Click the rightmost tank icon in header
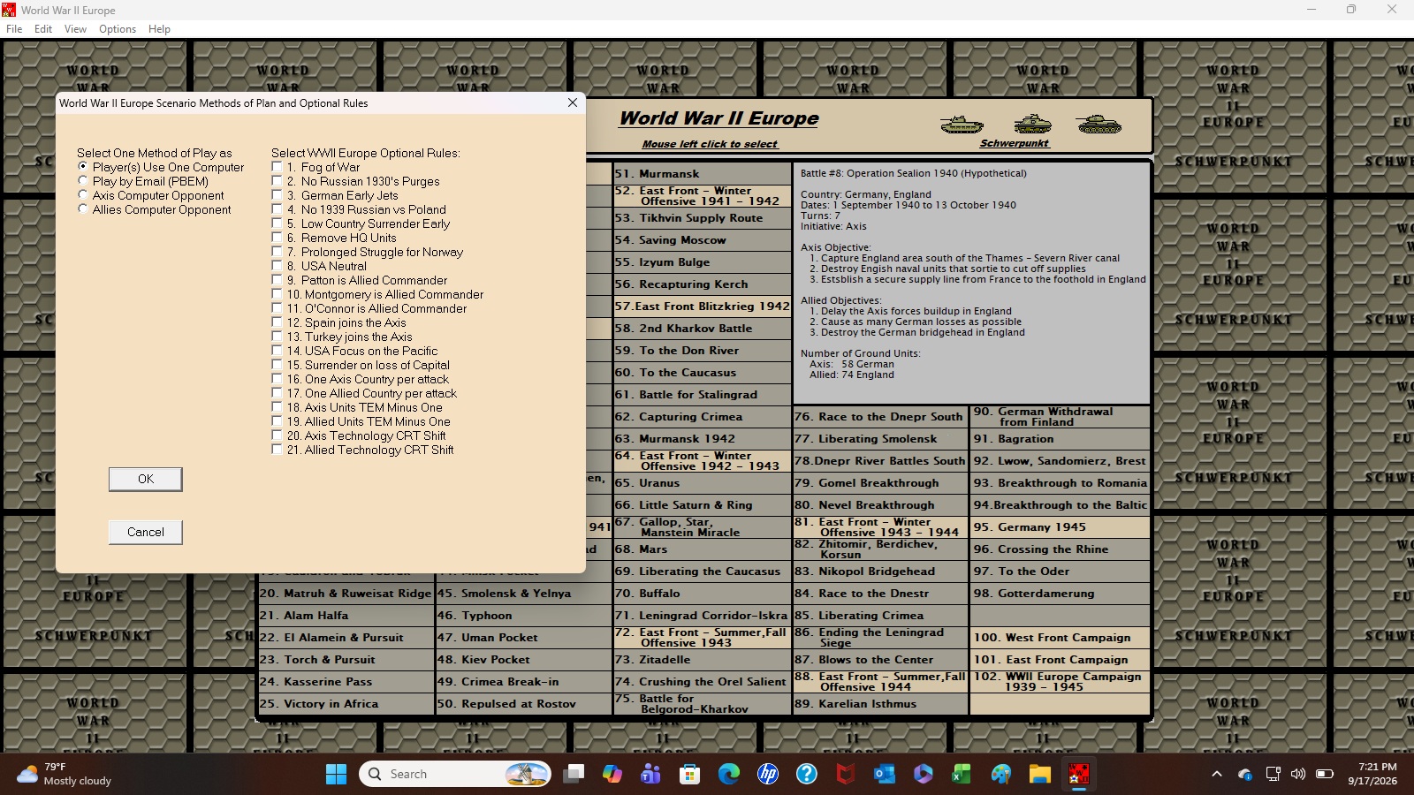 point(1099,124)
